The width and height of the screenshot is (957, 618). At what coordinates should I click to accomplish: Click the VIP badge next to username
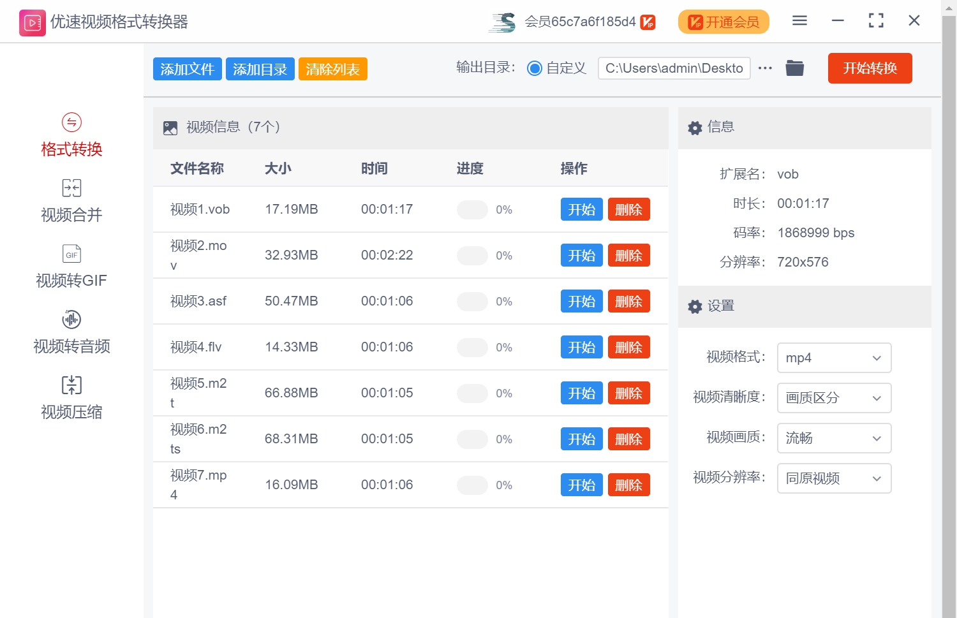point(647,21)
